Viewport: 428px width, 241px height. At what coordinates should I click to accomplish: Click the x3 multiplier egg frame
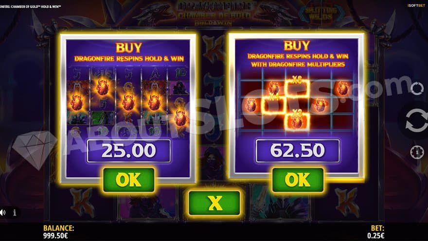click(297, 121)
